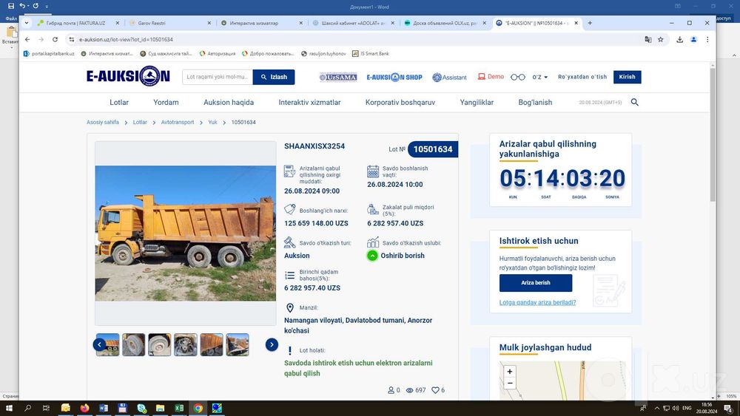Click the participants person icon
Screen dimensions: 740x416
pos(391,390)
